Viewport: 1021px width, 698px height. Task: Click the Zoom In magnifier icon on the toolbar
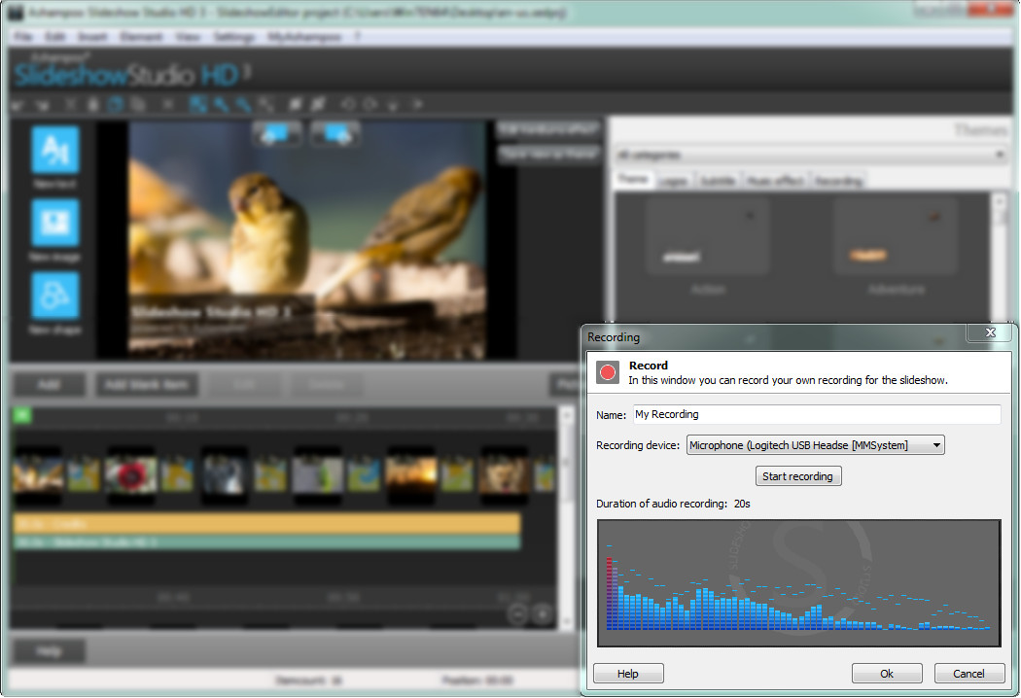click(x=220, y=104)
